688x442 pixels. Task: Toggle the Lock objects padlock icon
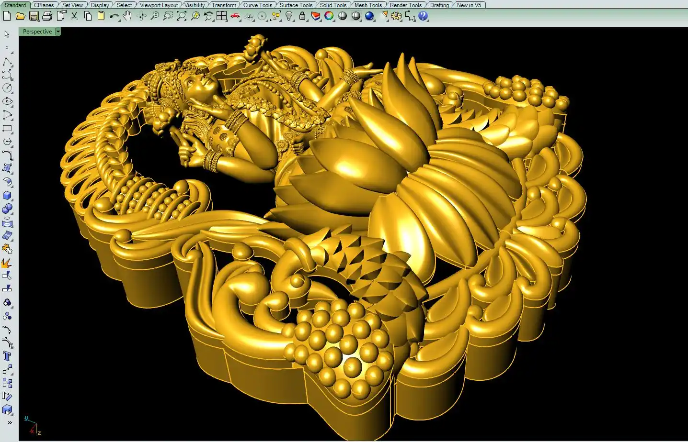point(302,16)
